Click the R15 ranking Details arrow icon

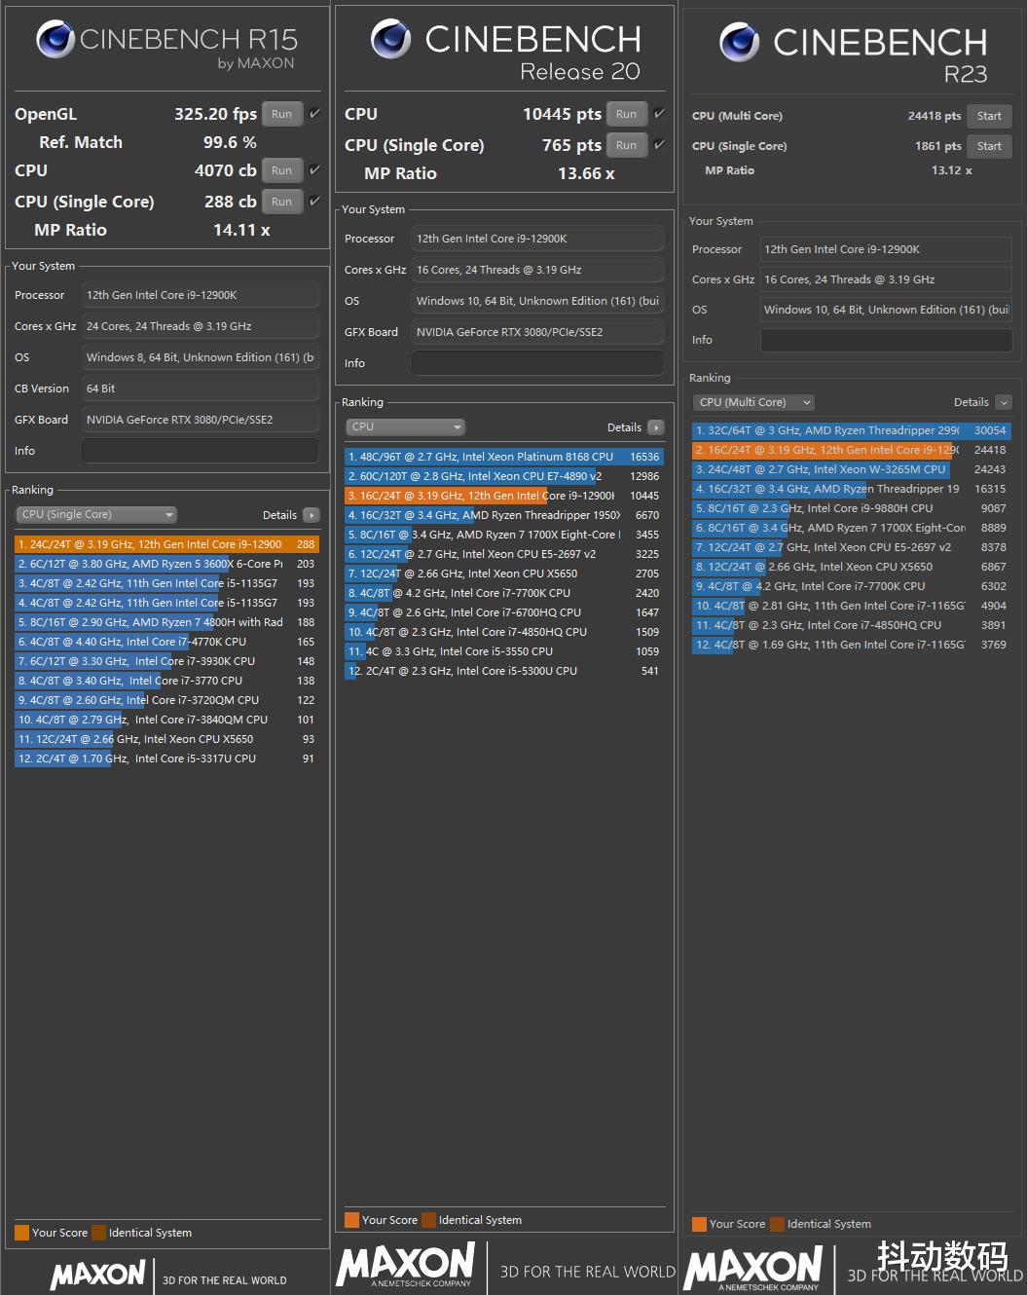pos(311,515)
